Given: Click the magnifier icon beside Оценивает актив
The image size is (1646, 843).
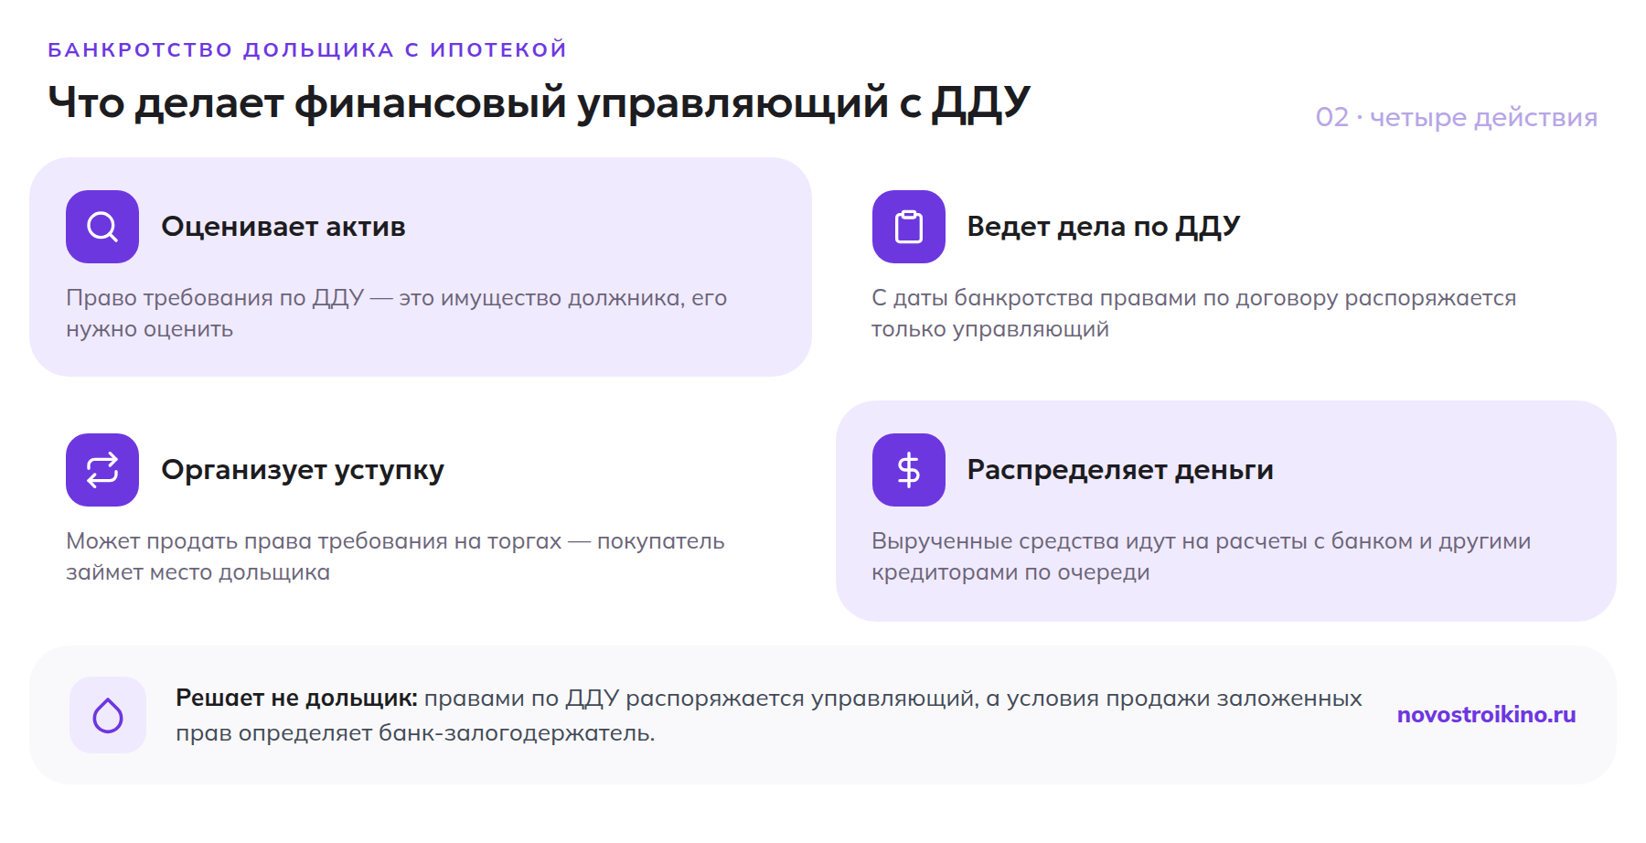Looking at the screenshot, I should [102, 227].
